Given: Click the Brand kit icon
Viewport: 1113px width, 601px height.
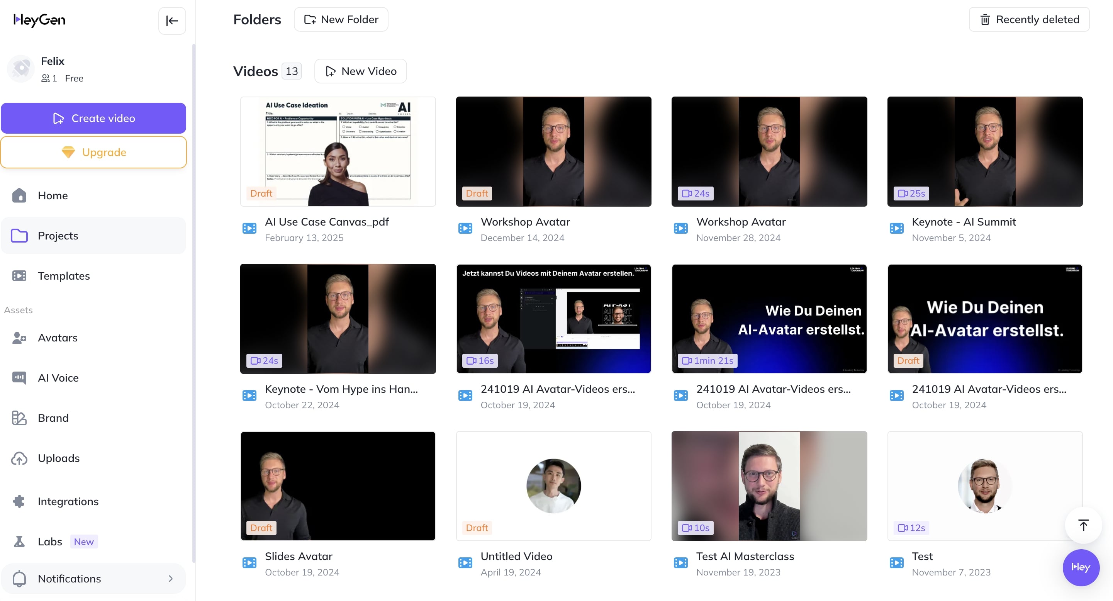Looking at the screenshot, I should point(19,418).
